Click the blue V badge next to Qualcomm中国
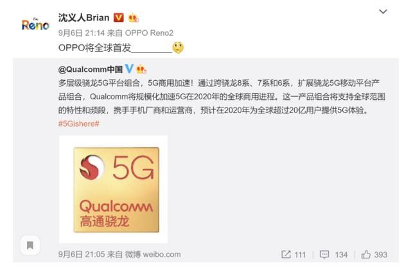 tap(129, 68)
